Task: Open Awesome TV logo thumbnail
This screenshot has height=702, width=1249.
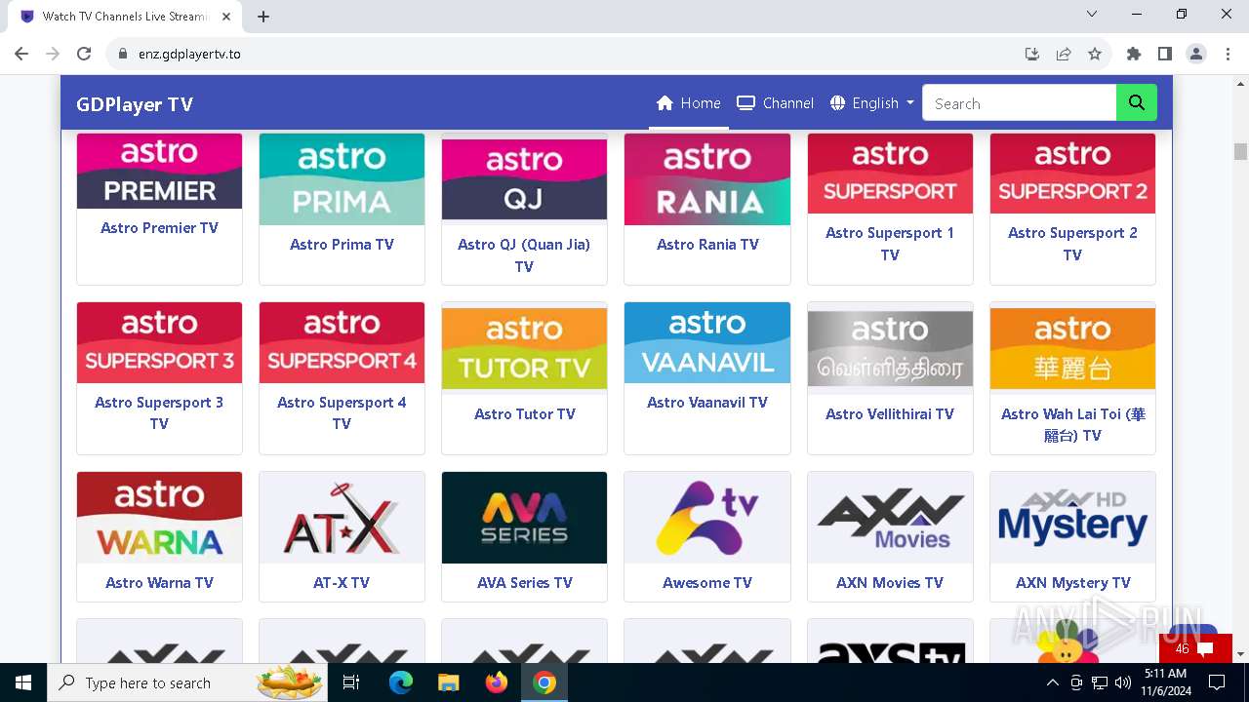Action: click(707, 518)
